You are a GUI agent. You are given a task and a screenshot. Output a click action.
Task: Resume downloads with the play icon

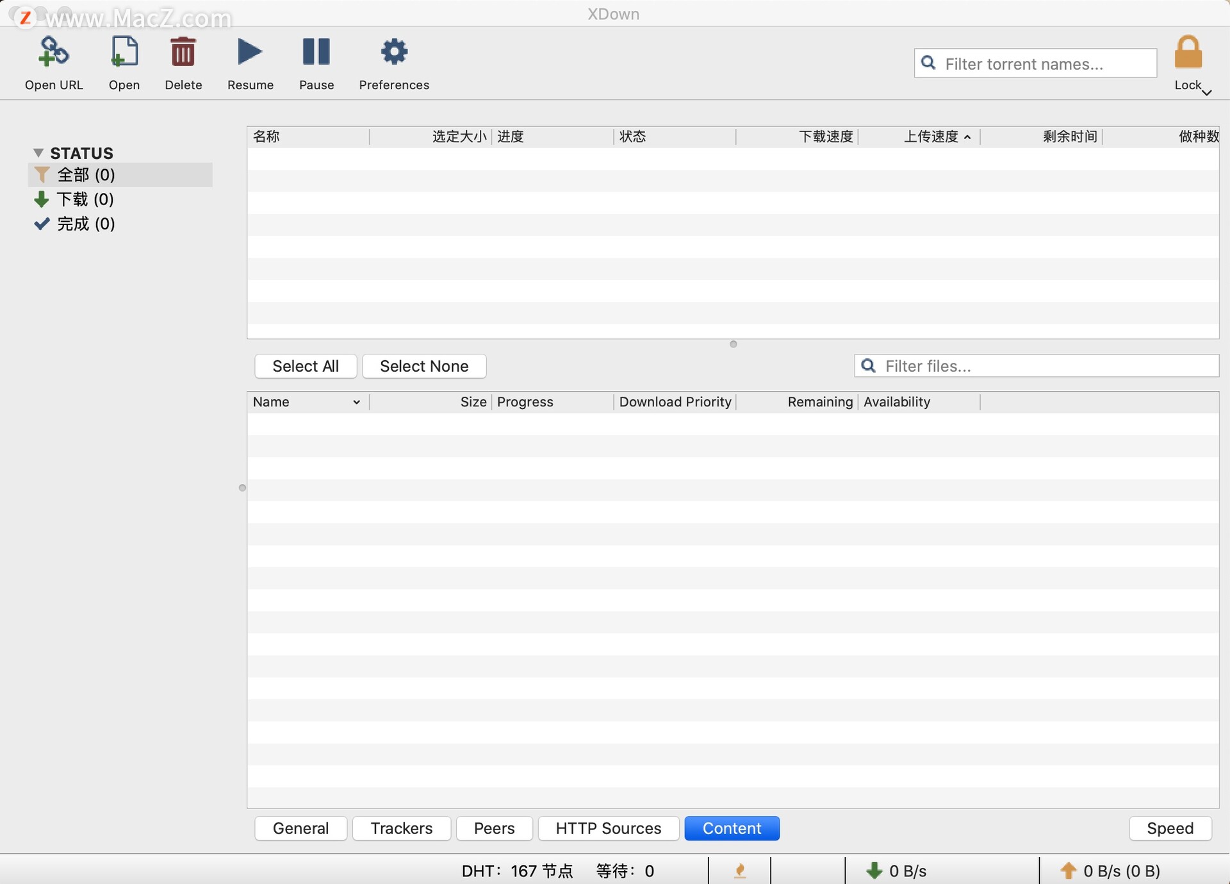250,52
